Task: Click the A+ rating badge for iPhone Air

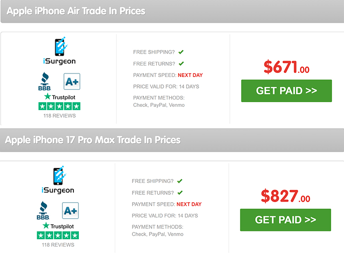Action: [x=72, y=82]
